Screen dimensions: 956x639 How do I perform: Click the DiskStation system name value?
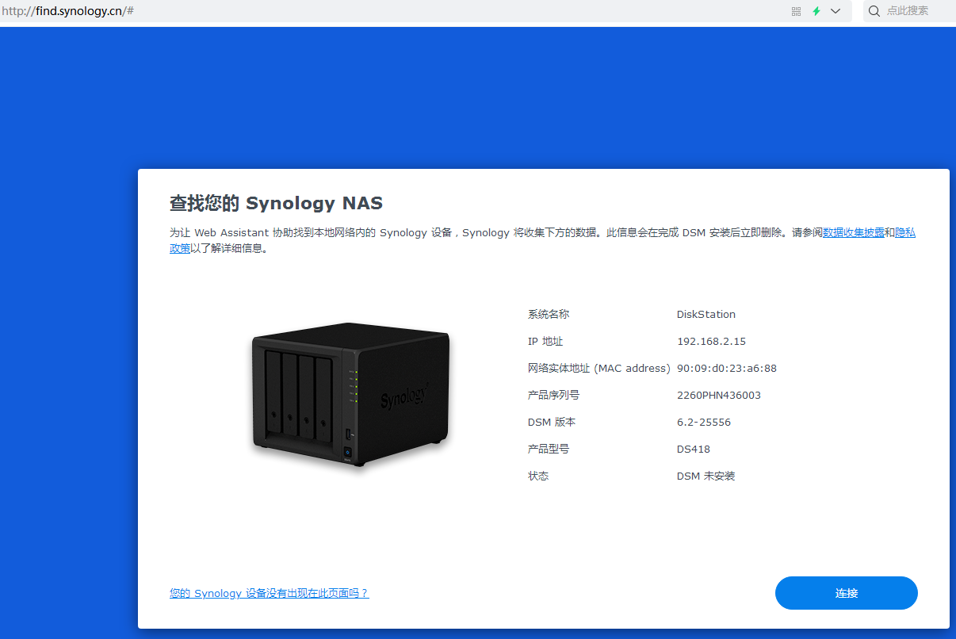coord(706,315)
